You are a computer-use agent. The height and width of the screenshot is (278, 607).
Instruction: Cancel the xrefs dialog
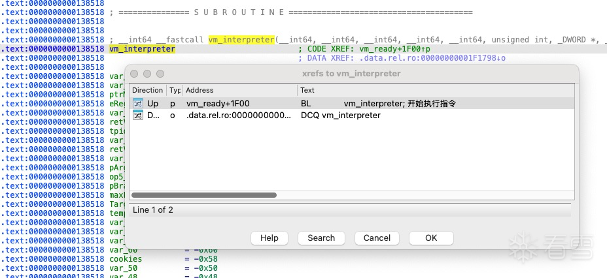point(377,238)
